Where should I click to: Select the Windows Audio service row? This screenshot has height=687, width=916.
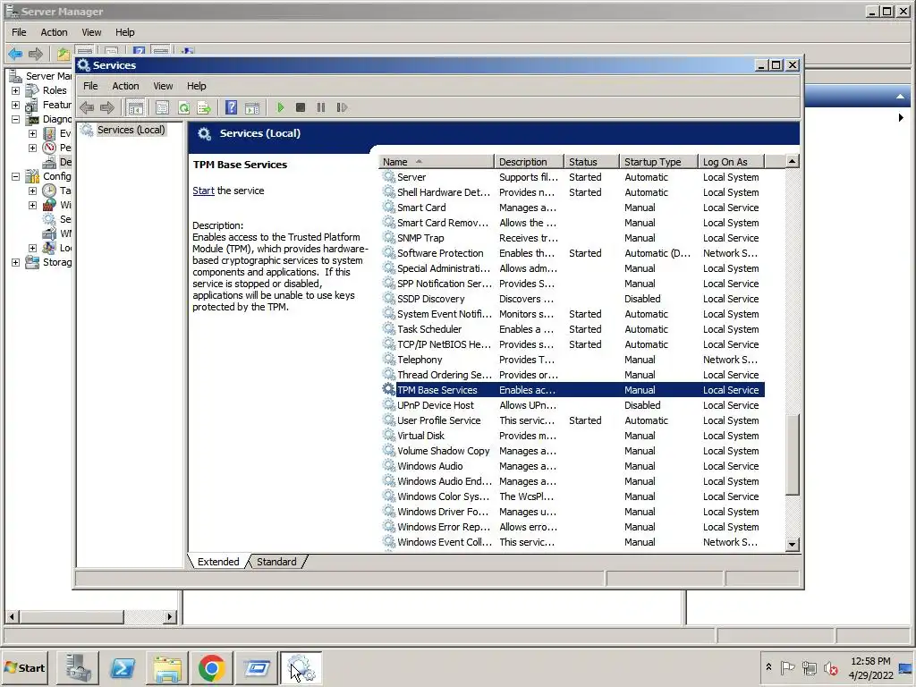pyautogui.click(x=572, y=465)
